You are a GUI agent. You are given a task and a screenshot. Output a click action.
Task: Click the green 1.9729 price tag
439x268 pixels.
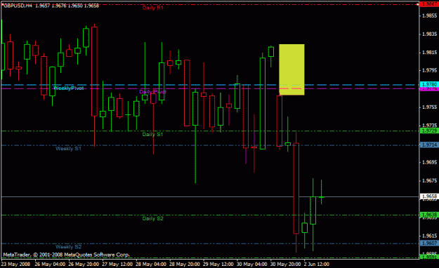(x=429, y=130)
